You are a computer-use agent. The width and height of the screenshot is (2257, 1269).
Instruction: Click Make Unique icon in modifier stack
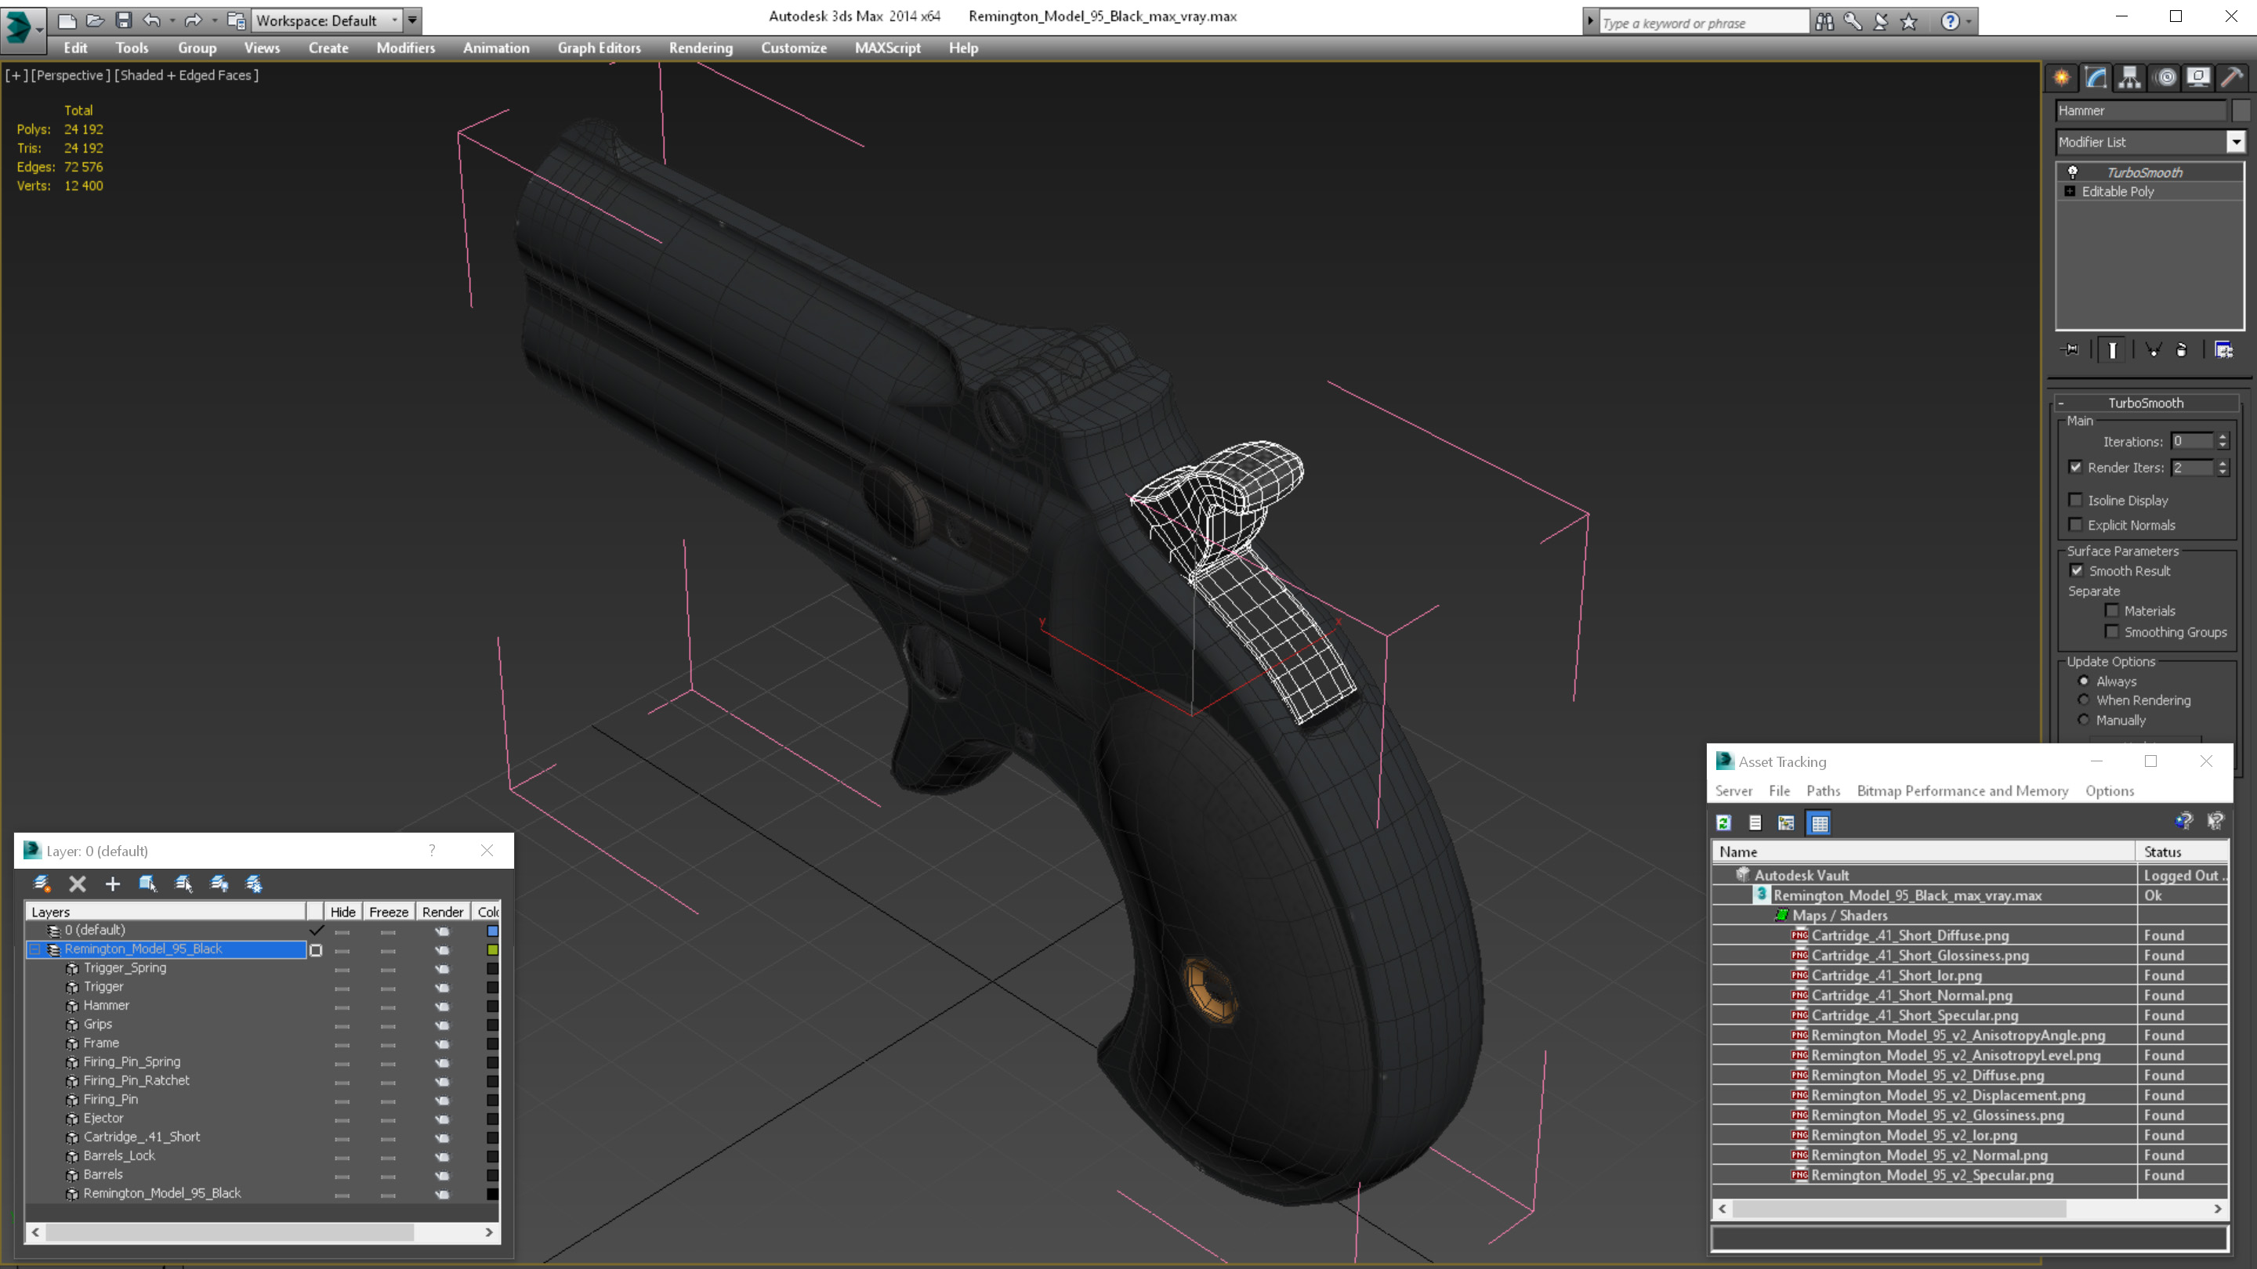point(2153,350)
